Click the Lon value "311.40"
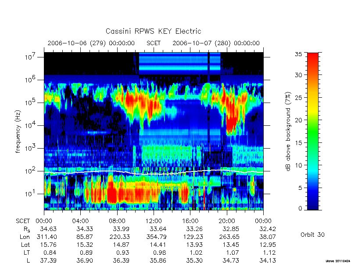 47,237
